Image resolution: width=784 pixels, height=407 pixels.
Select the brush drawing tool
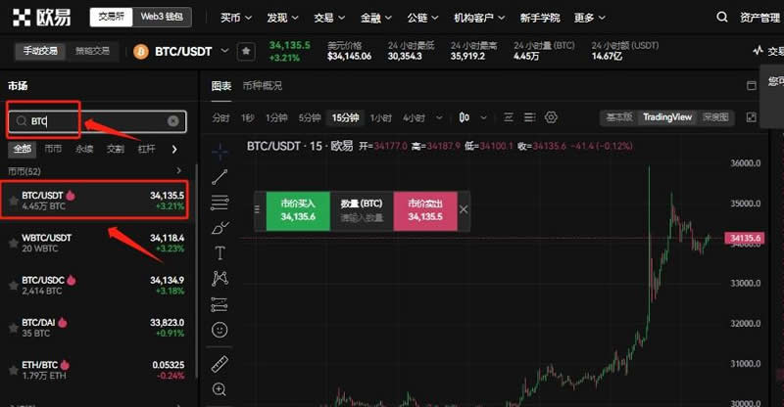click(x=220, y=227)
